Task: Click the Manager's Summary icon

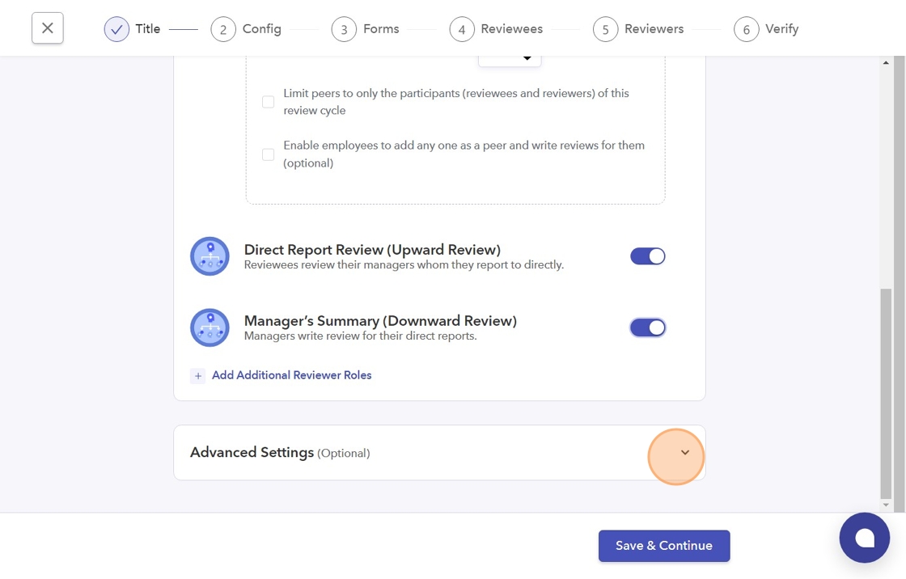Action: (210, 328)
